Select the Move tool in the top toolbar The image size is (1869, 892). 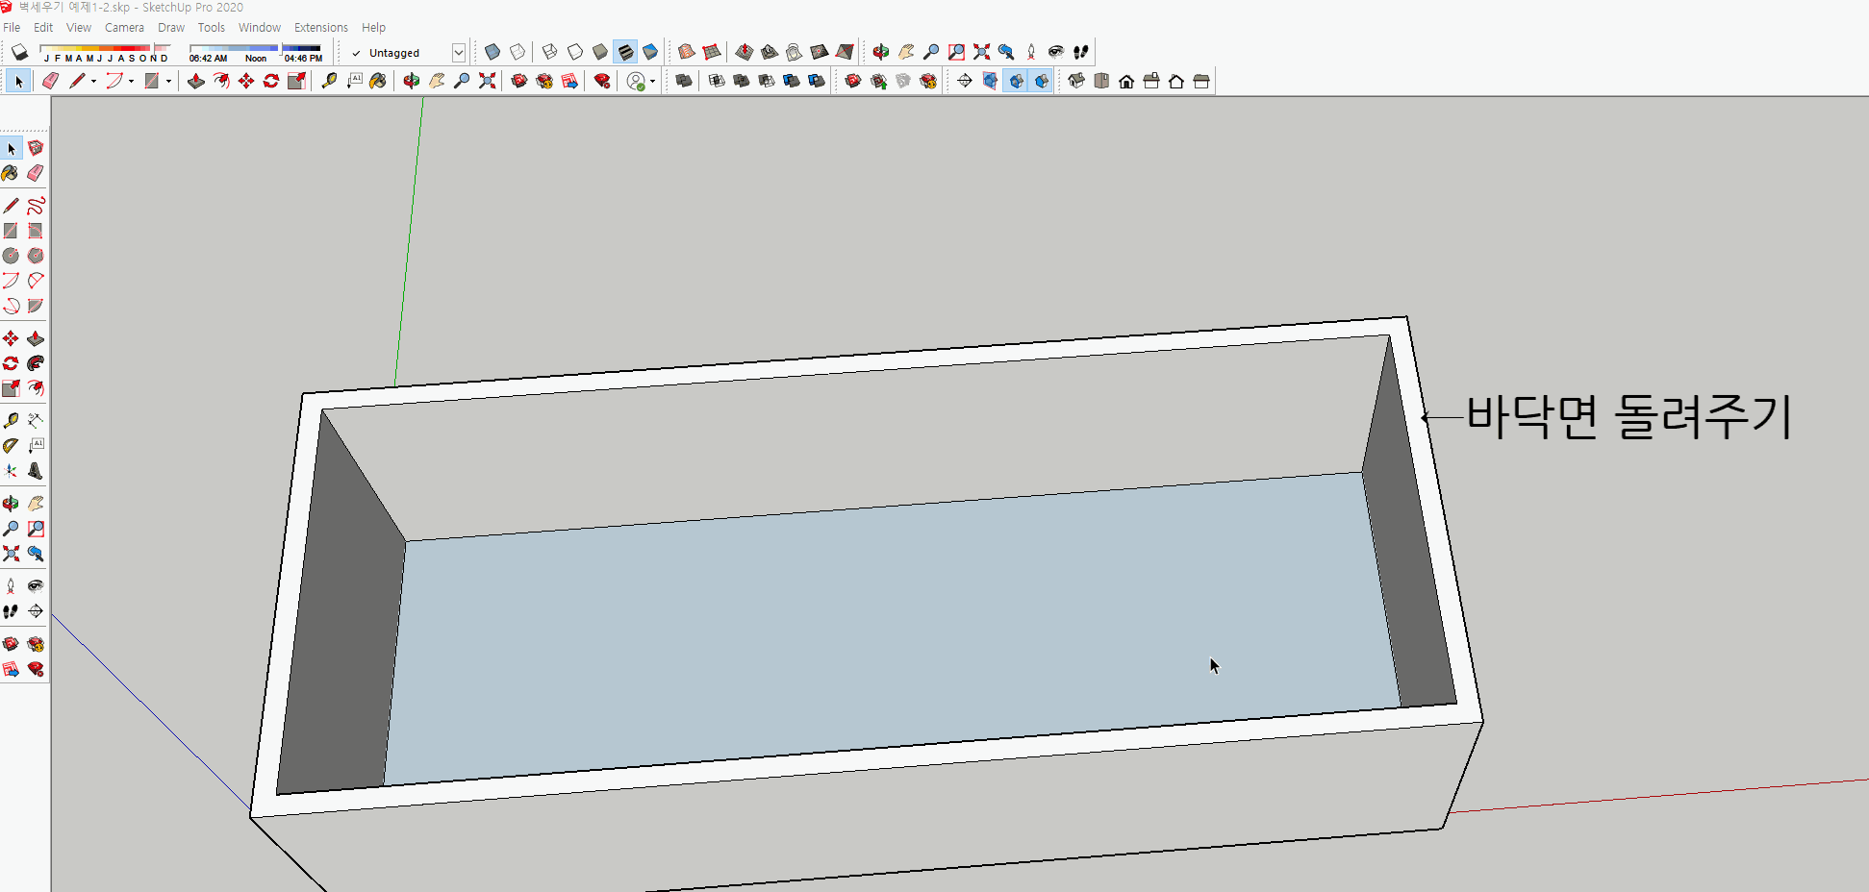[246, 82]
